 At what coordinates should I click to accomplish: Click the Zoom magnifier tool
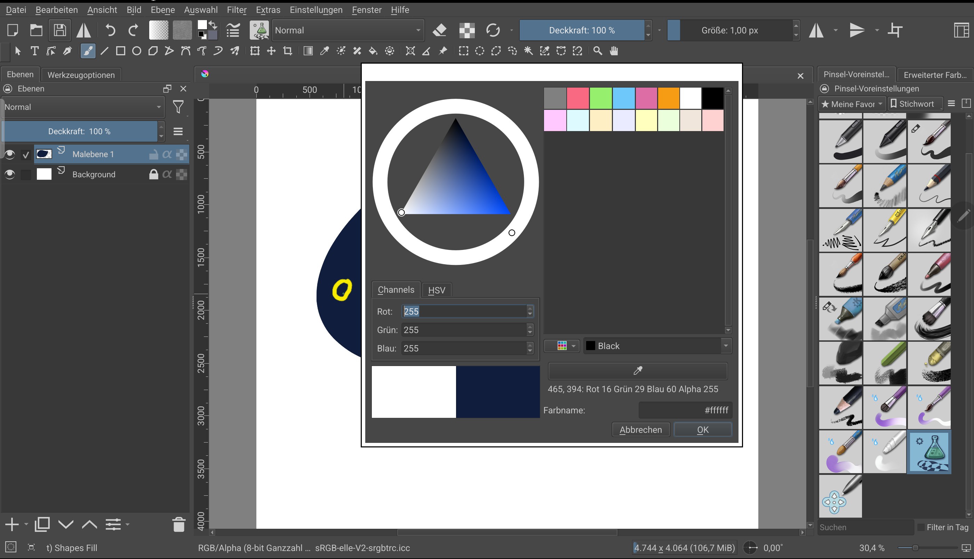click(x=597, y=51)
